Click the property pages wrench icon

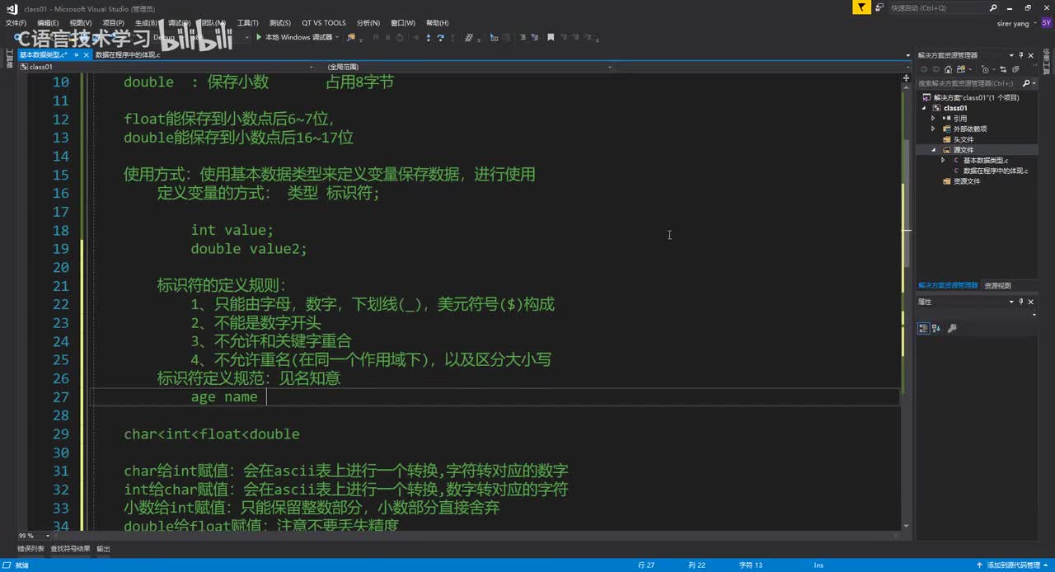point(952,328)
